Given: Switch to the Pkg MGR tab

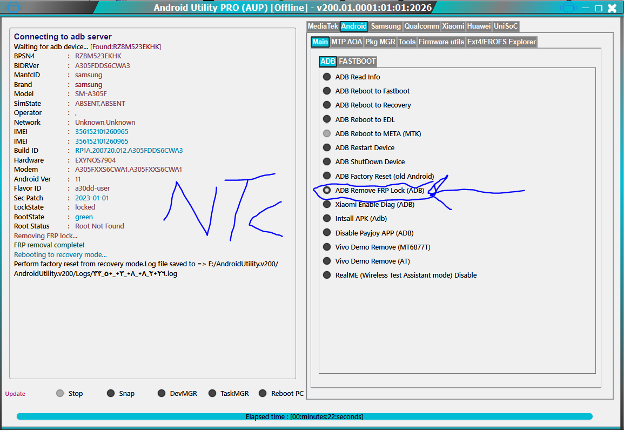Looking at the screenshot, I should point(380,42).
